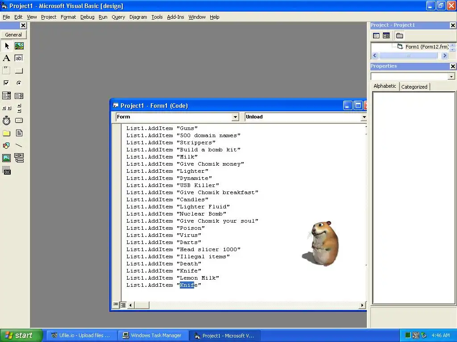Viewport: 457px width, 342px height.
Task: Open the Run menu
Action: point(103,17)
